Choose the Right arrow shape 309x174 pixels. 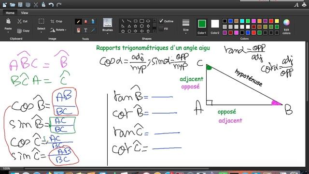pyautogui.click(x=135, y=31)
